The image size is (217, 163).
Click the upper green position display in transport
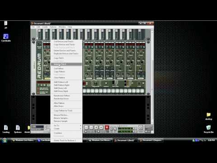tap(125, 129)
